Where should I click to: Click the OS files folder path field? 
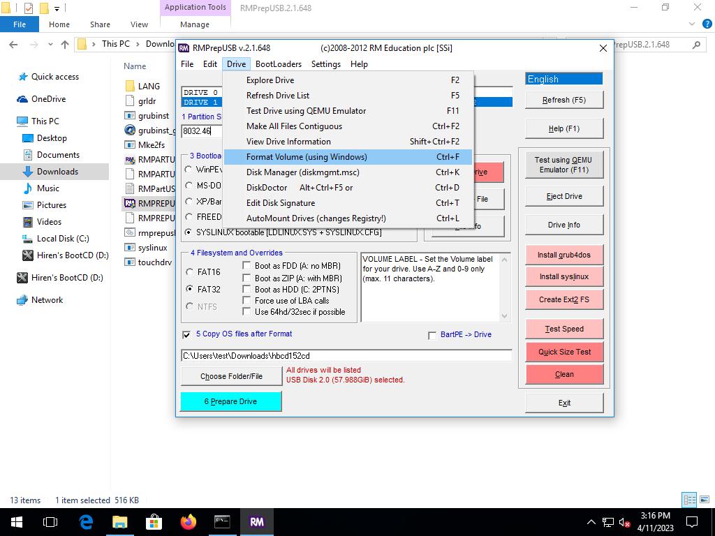click(x=346, y=356)
